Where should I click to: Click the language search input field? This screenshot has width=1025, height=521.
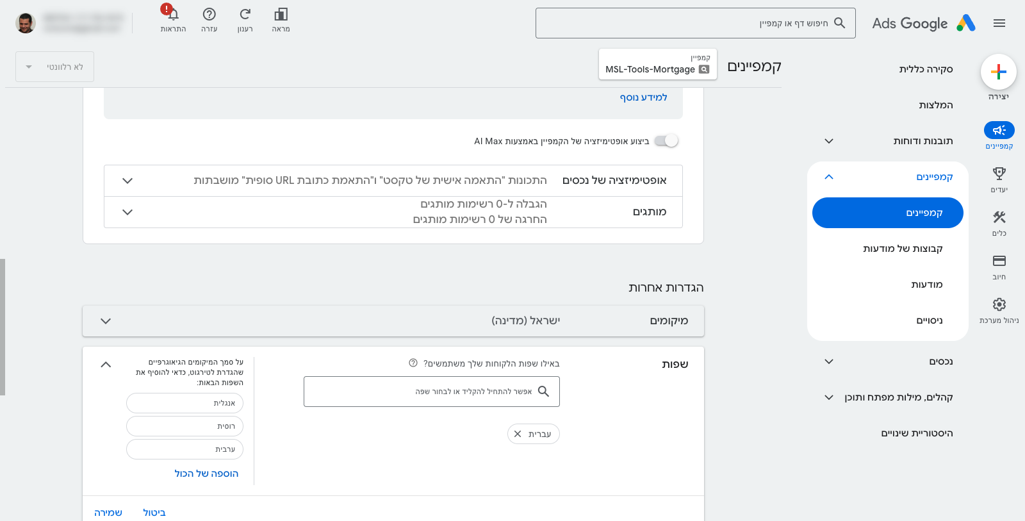coord(432,392)
